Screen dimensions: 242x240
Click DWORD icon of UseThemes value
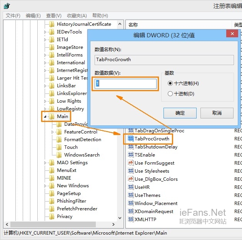[x=130, y=195]
